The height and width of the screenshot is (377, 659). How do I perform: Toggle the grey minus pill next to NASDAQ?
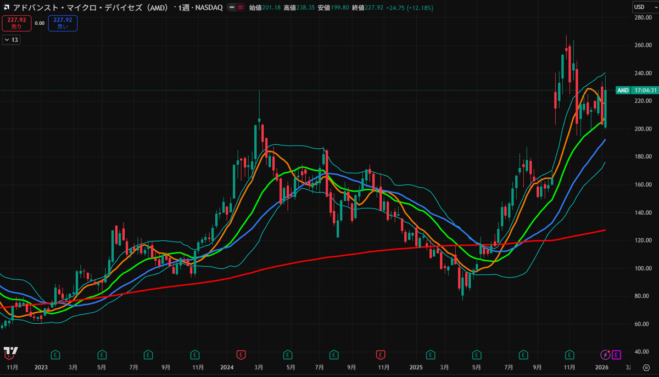pyautogui.click(x=232, y=8)
